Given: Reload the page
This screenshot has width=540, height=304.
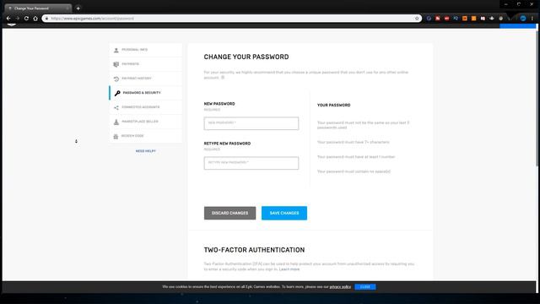Looking at the screenshot, I should click(26, 19).
